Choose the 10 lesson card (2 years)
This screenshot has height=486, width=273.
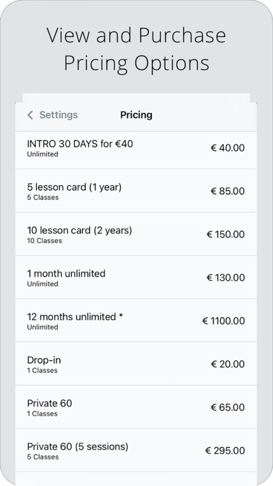[136, 234]
